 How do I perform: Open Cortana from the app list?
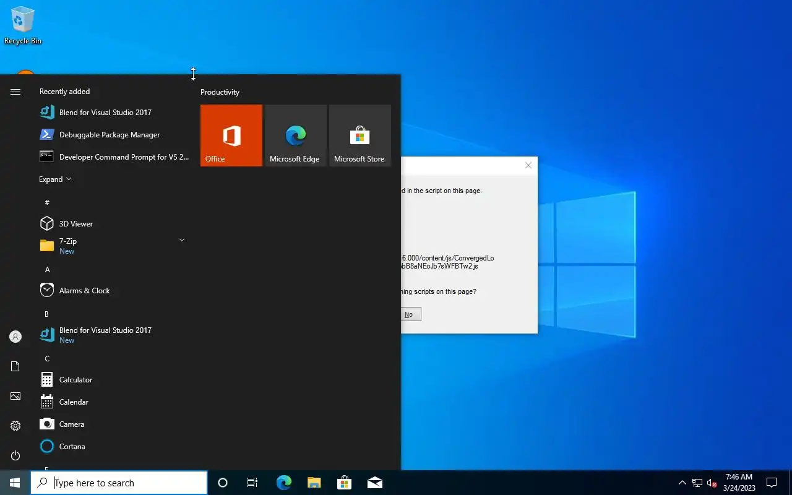[115, 447]
